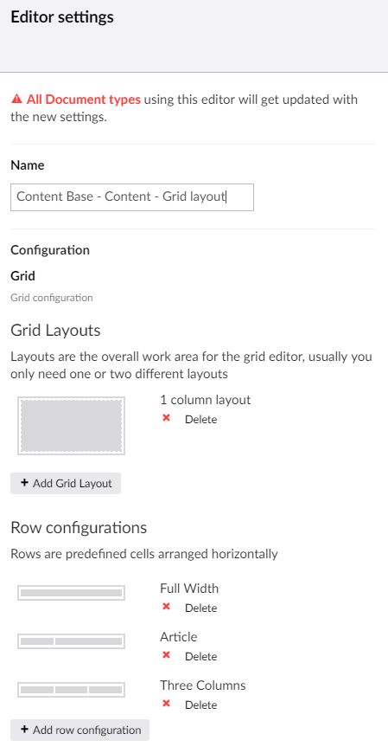Click the plus icon on Add row configuration
The image size is (388, 753).
tap(24, 730)
